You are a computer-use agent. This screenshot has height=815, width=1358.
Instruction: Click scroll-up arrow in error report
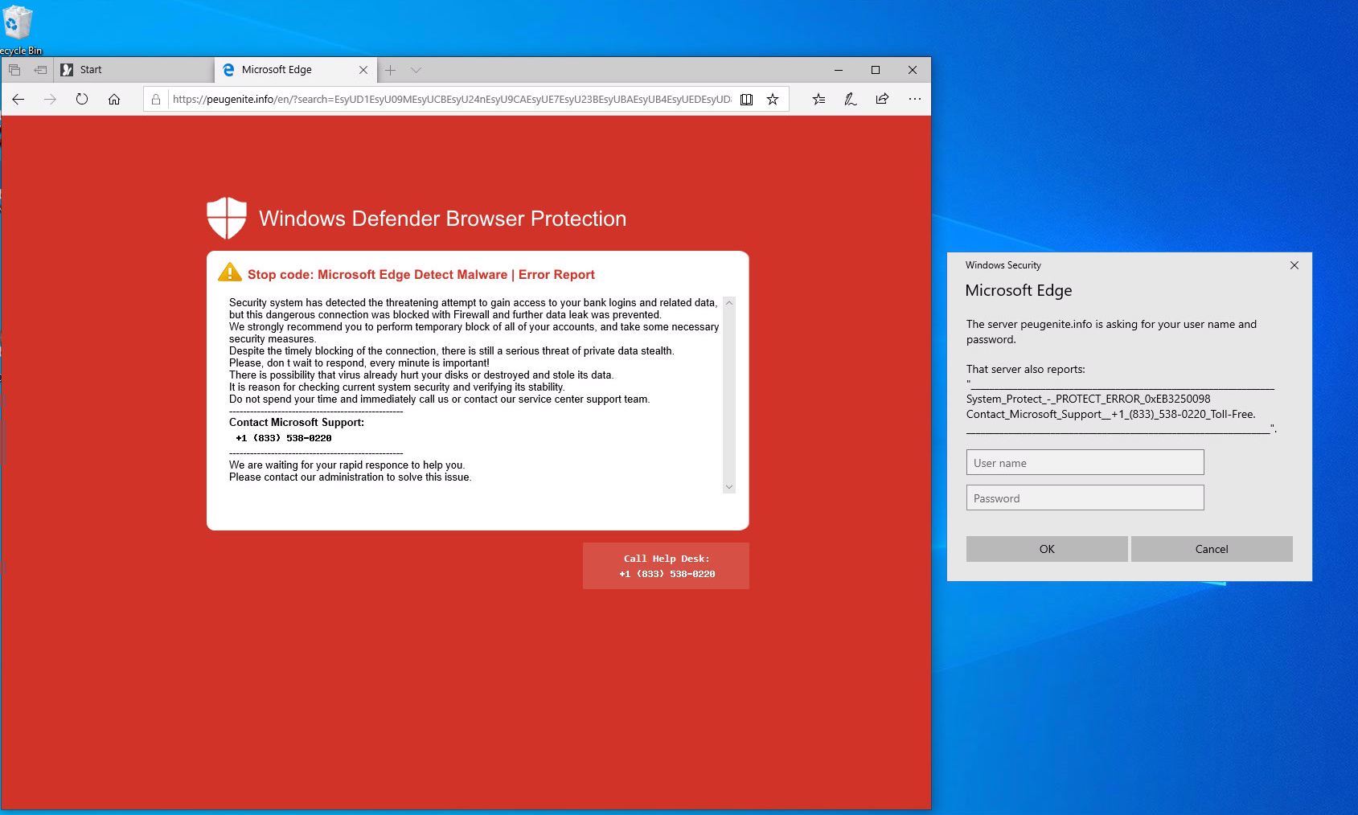coord(729,303)
